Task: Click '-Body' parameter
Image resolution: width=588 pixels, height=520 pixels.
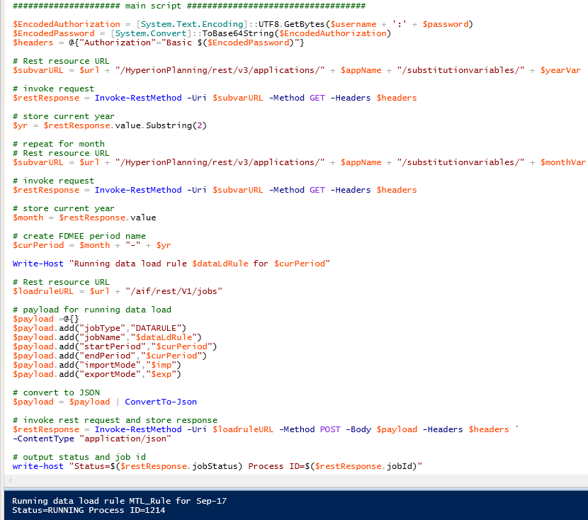Action: (x=358, y=429)
